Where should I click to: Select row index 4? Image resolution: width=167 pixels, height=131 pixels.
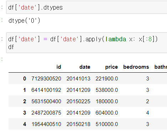25,124
